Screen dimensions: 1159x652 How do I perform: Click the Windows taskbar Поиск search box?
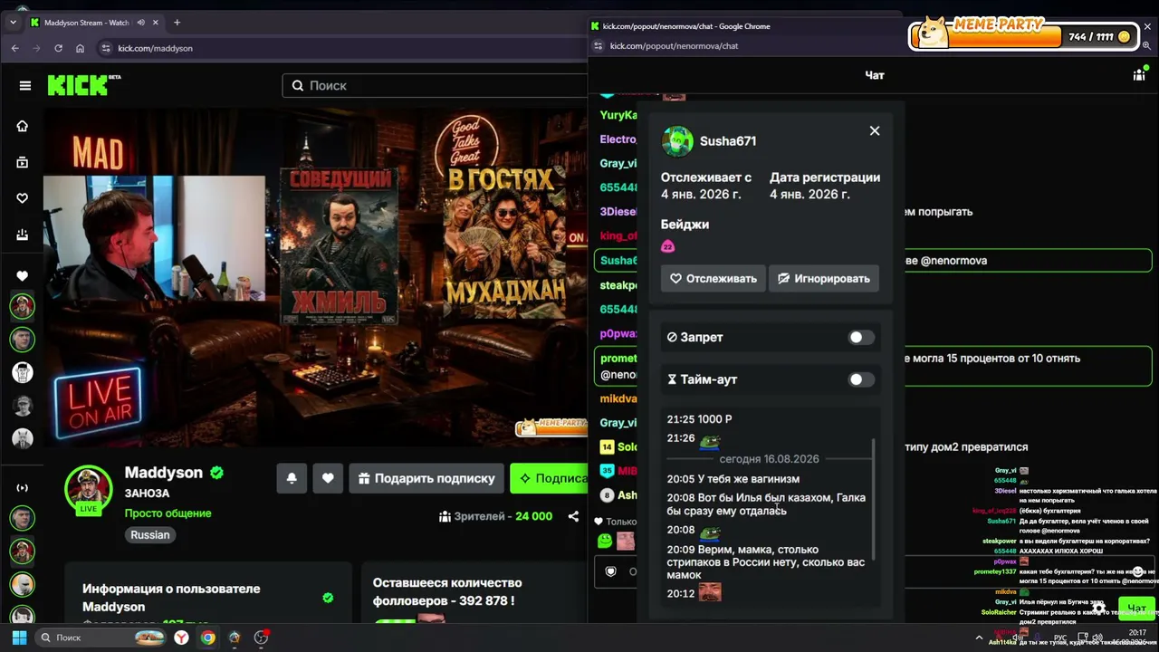pos(101,638)
